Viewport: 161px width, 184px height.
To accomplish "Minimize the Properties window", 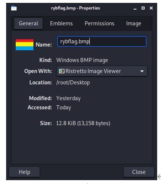I will pos(135,8).
